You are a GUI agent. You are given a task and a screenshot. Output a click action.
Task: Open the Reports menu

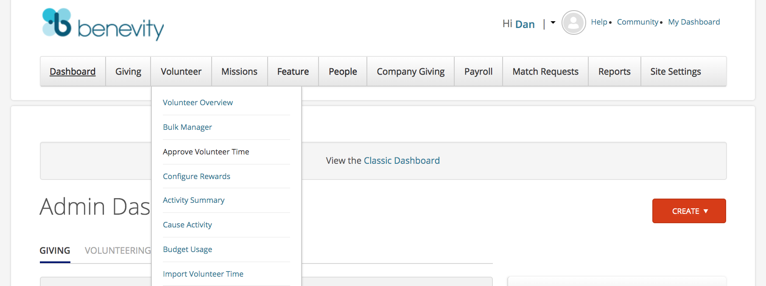(614, 71)
